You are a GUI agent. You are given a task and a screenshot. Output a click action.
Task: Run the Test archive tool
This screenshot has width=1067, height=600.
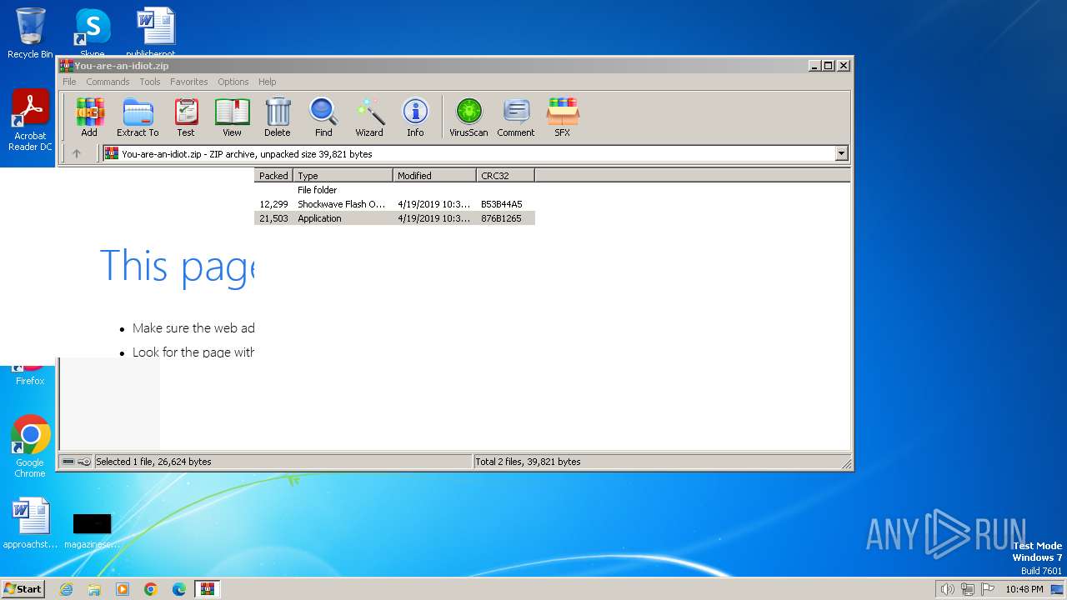pos(186,117)
